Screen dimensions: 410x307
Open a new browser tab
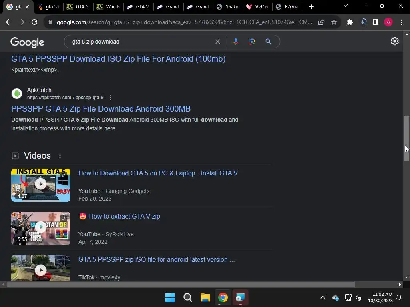point(311,7)
